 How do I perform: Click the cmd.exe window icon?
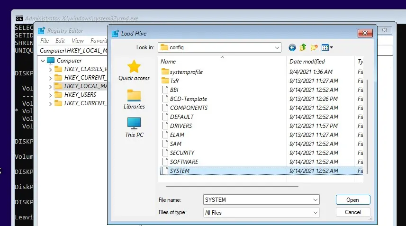19,18
